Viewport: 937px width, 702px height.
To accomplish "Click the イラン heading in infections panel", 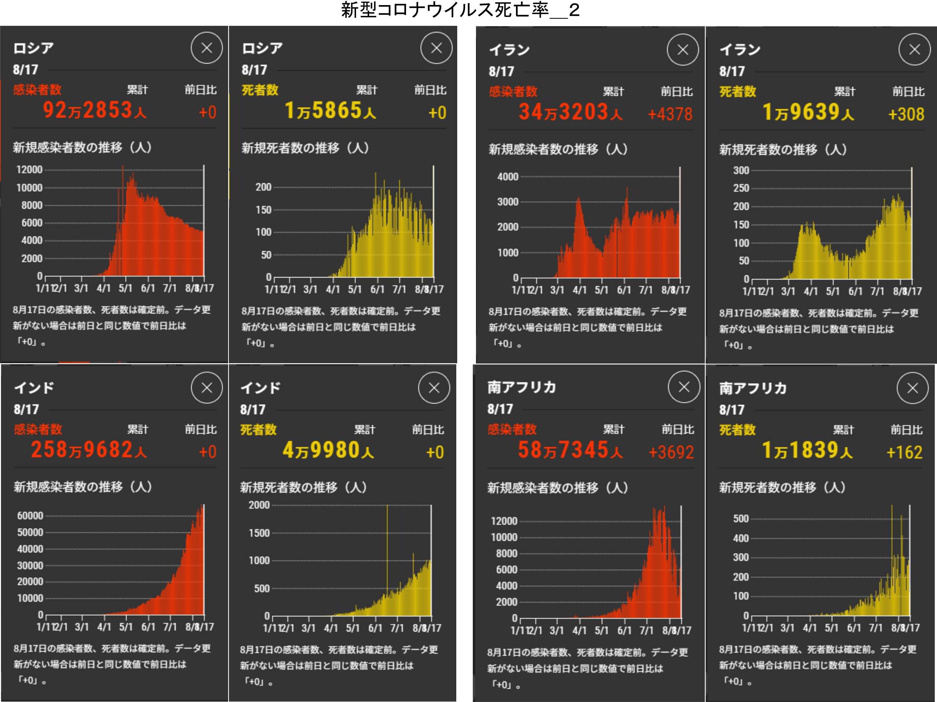I will pyautogui.click(x=510, y=50).
